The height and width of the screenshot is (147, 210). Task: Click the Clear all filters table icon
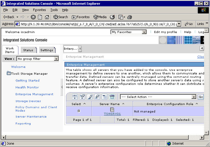tap(82, 97)
